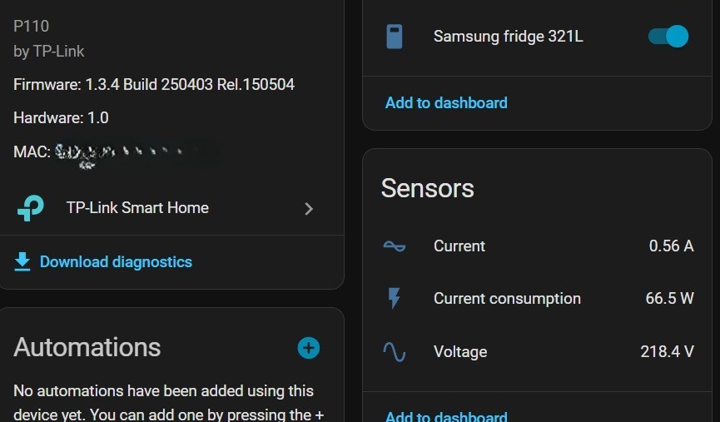Expand TP-Link Smart Home chevron arrow
This screenshot has width=720, height=422.
pos(309,209)
